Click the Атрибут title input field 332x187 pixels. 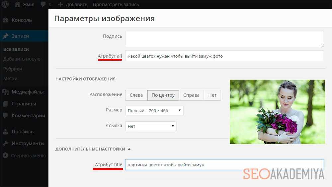click(x=224, y=164)
